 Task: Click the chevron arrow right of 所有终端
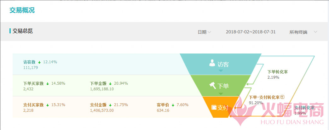point(315,32)
